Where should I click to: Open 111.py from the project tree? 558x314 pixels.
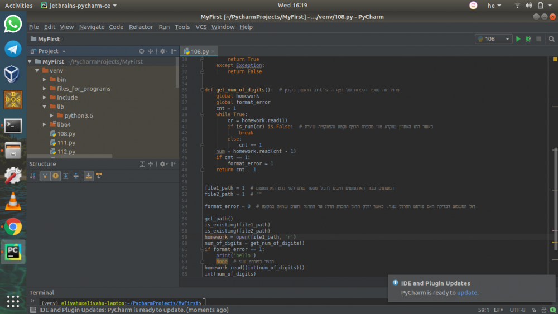(x=66, y=143)
